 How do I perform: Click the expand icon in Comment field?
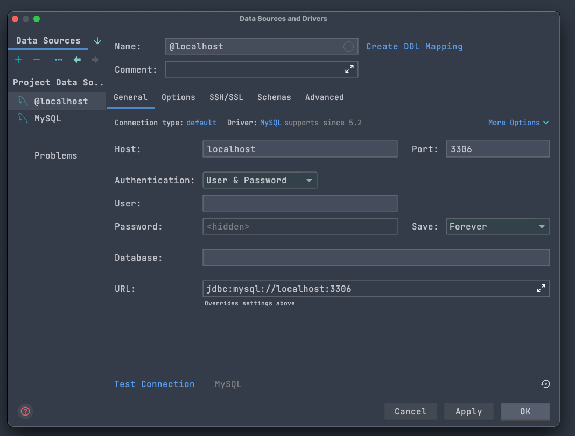(x=349, y=69)
